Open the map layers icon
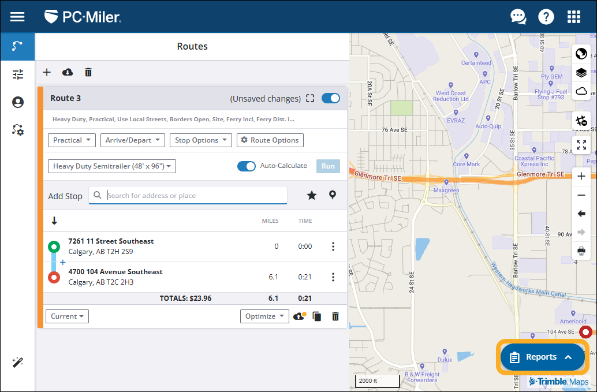Screen dimensions: 597x392 tap(581, 73)
